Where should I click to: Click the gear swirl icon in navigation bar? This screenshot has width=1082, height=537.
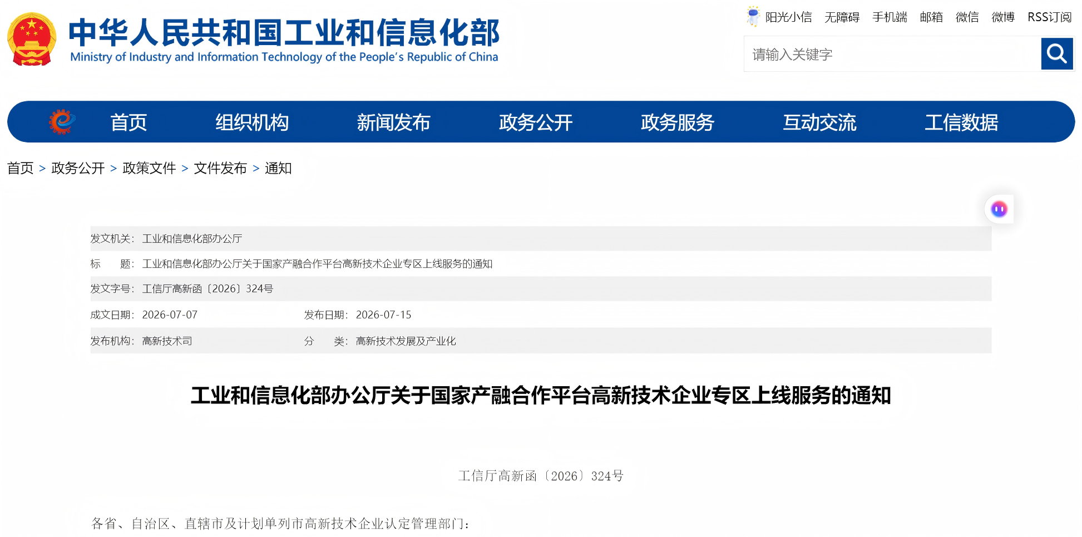click(62, 122)
